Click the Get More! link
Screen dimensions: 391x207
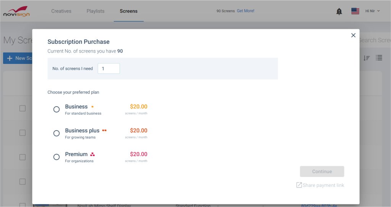[246, 11]
